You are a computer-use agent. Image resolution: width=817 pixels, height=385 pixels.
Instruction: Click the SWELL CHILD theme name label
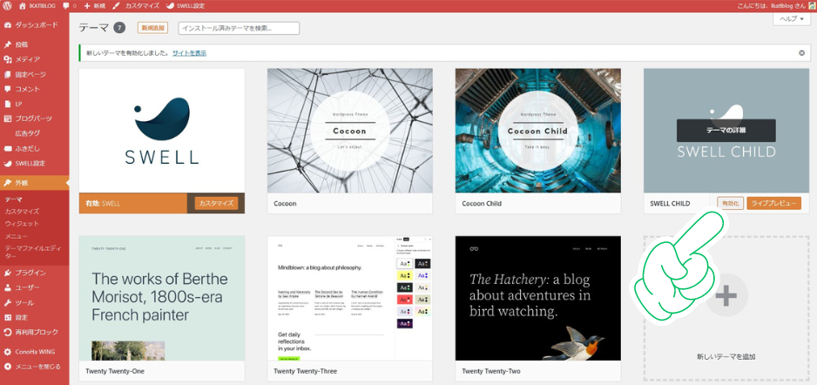coord(670,204)
